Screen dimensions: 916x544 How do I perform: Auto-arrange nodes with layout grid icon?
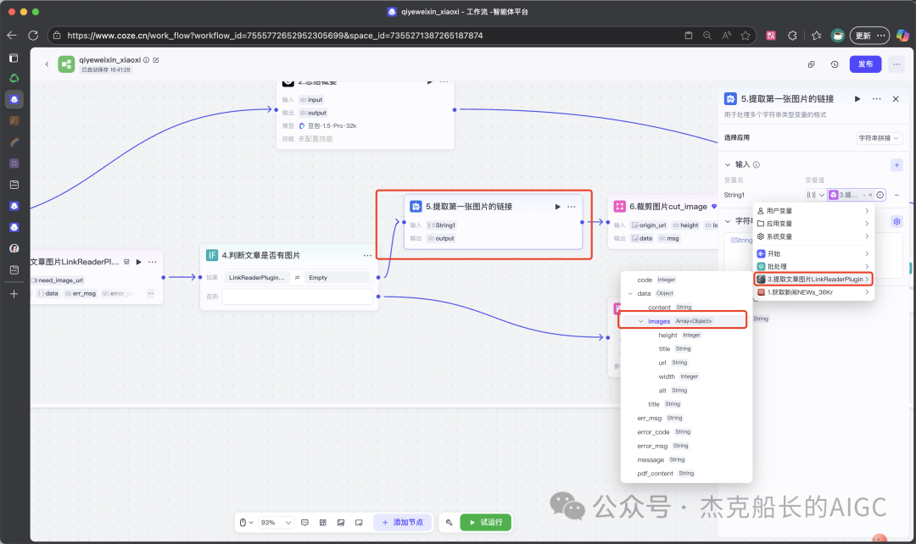click(x=322, y=523)
